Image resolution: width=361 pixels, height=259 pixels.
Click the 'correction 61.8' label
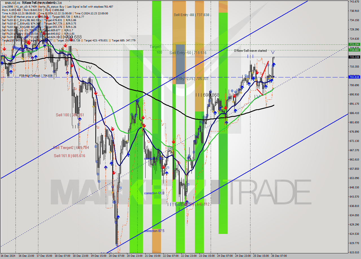click(x=154, y=193)
